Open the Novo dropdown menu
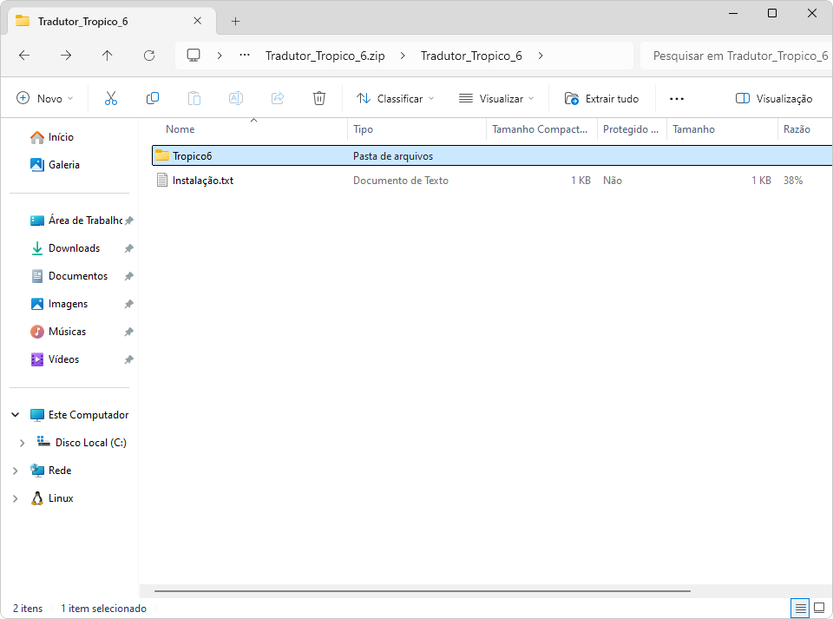 pos(45,98)
